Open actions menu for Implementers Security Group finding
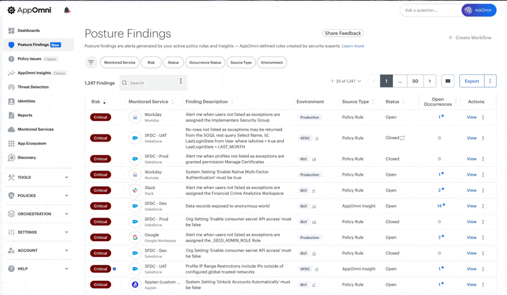Viewport: 507px width, 295px height. (x=483, y=117)
